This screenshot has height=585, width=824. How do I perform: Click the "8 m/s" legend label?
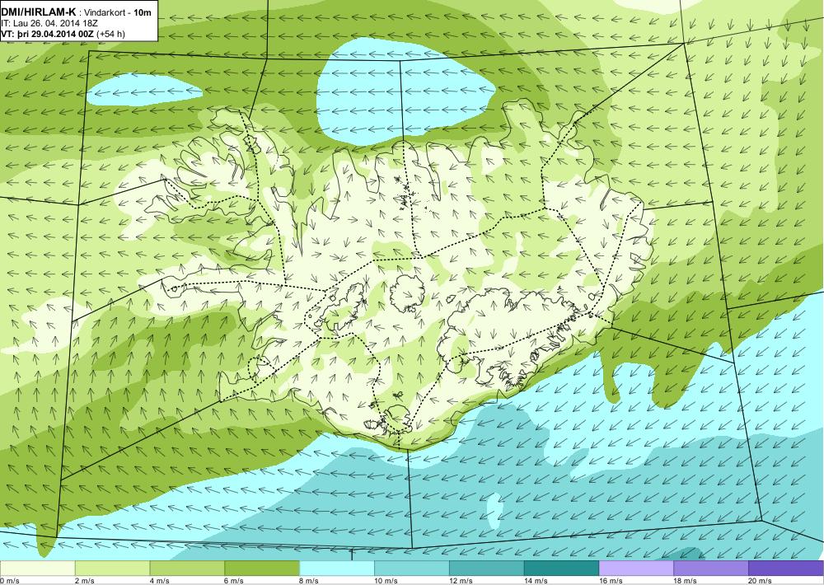click(x=310, y=581)
